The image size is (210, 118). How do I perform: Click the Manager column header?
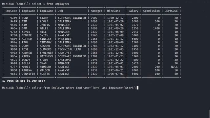(96, 11)
